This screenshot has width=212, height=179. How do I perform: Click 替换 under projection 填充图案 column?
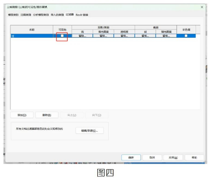(103, 36)
